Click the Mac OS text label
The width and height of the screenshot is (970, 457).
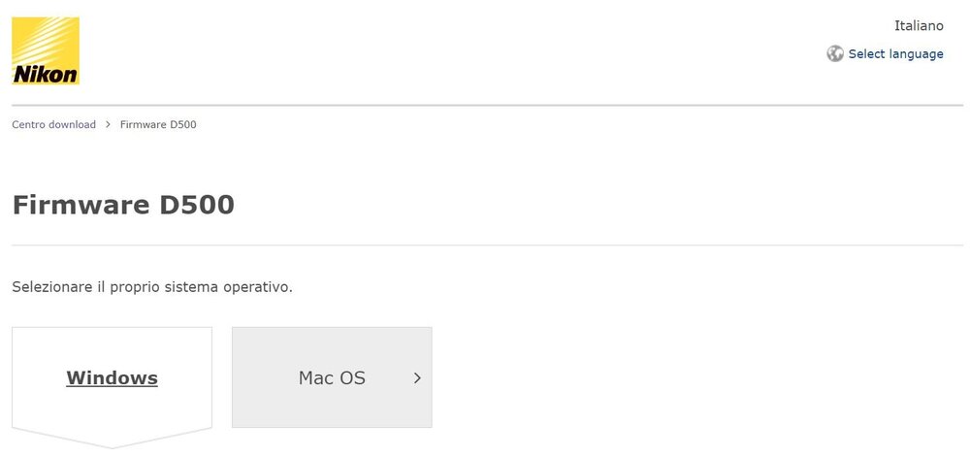coord(332,377)
